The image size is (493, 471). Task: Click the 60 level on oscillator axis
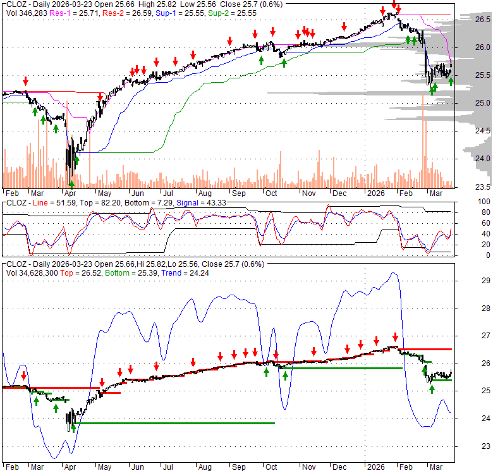pos(486,223)
